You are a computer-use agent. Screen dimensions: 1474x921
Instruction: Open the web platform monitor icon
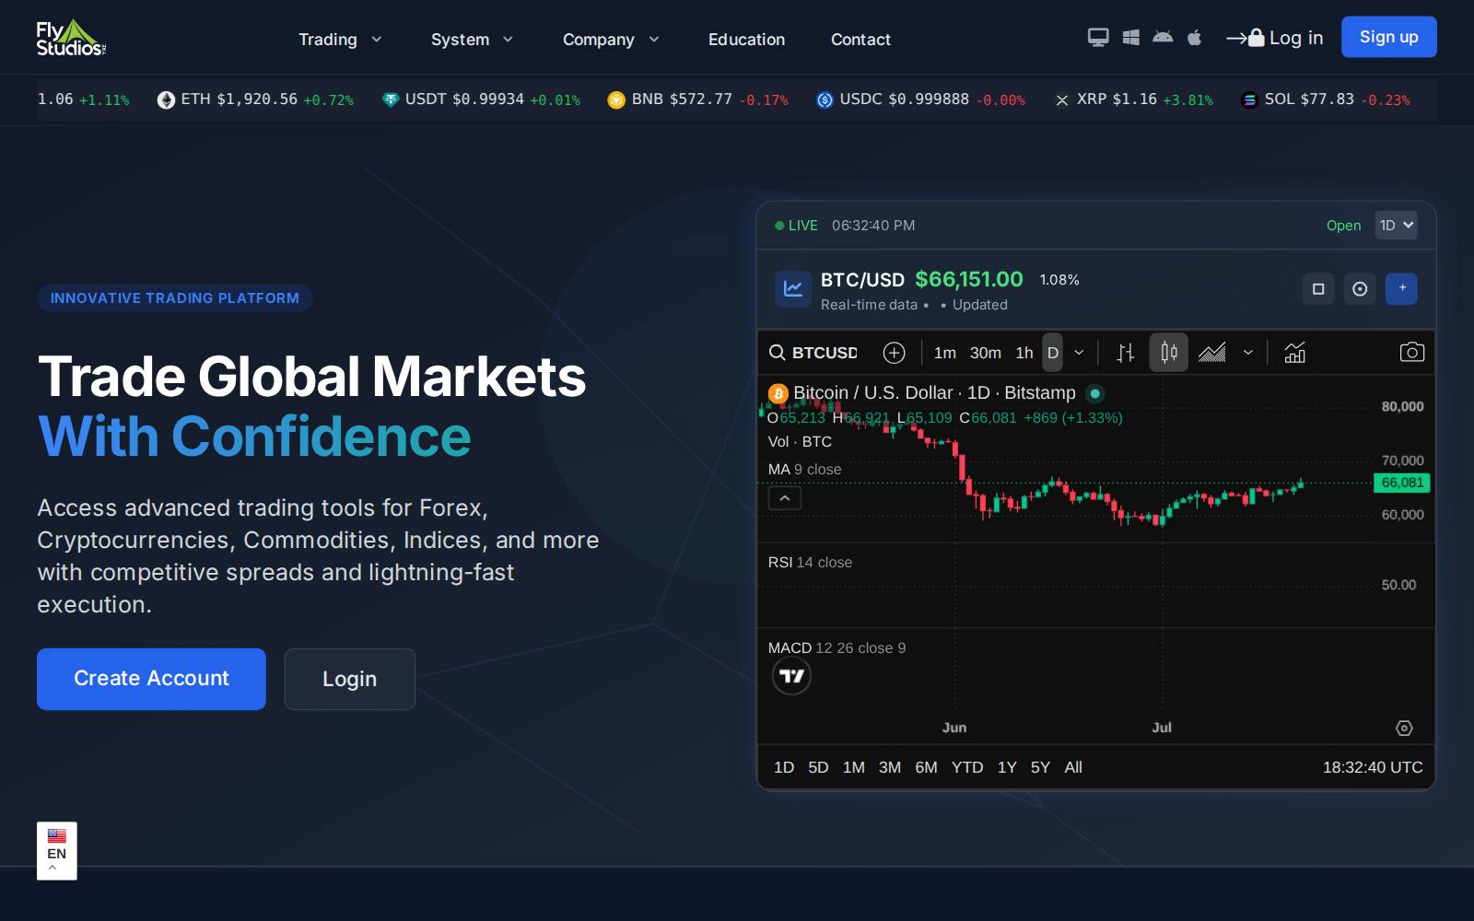tap(1098, 38)
